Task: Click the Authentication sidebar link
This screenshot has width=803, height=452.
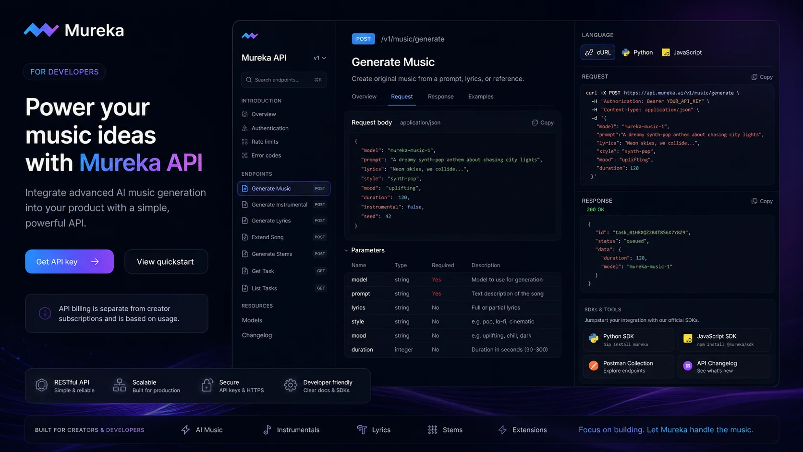Action: coord(270,128)
